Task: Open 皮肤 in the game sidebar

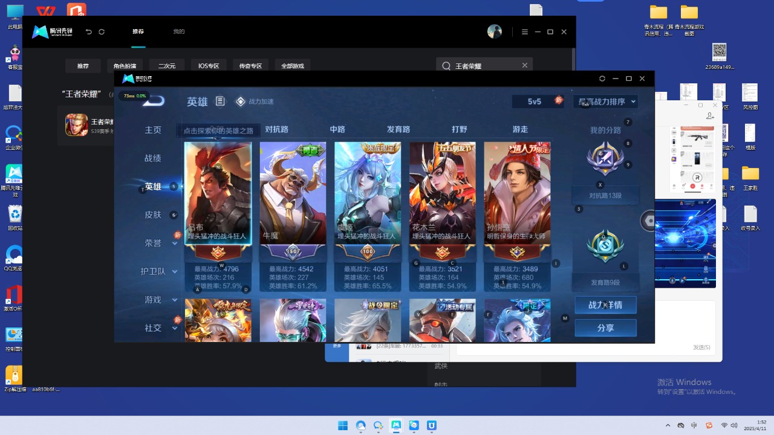Action: pyautogui.click(x=153, y=215)
